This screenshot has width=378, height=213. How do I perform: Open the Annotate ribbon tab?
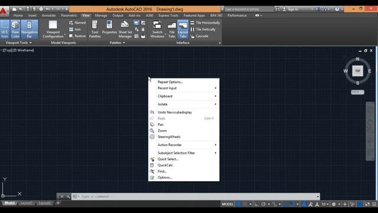coord(48,15)
